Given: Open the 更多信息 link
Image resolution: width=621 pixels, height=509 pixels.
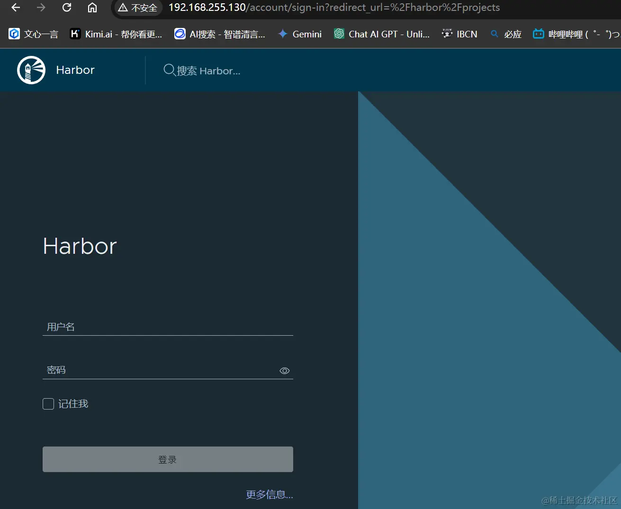Looking at the screenshot, I should click(x=270, y=495).
